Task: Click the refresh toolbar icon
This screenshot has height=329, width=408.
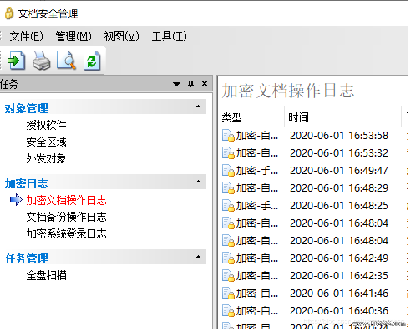Action: [92, 61]
